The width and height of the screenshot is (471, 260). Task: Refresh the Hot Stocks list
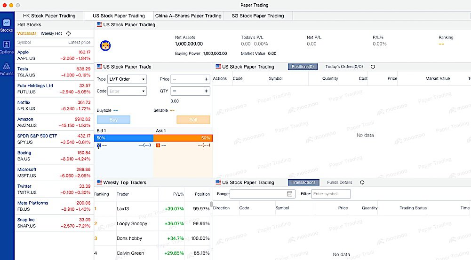coord(69,33)
